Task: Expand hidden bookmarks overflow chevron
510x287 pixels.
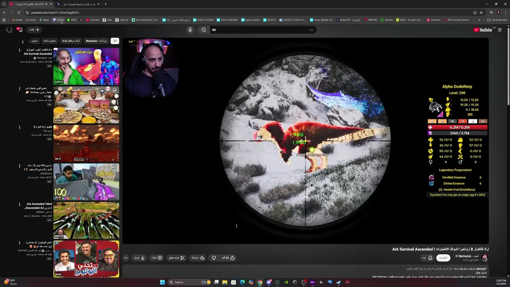Action: [x=479, y=20]
